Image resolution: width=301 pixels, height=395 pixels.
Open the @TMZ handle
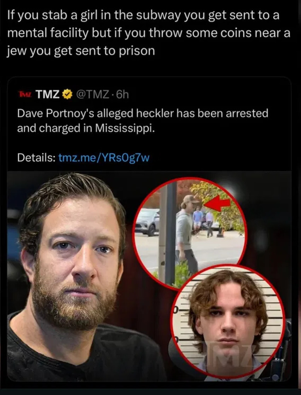click(92, 95)
